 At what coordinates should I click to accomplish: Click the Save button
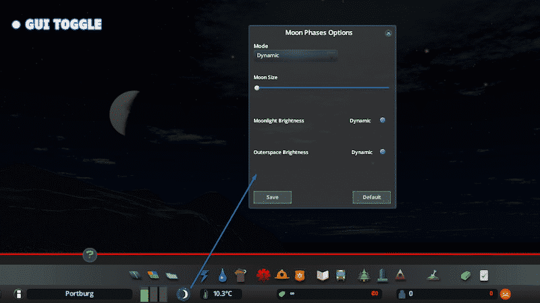coord(272,197)
